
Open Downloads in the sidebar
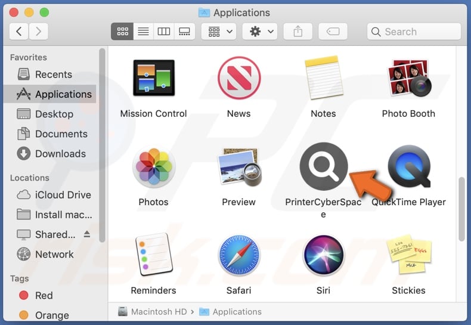50,153
